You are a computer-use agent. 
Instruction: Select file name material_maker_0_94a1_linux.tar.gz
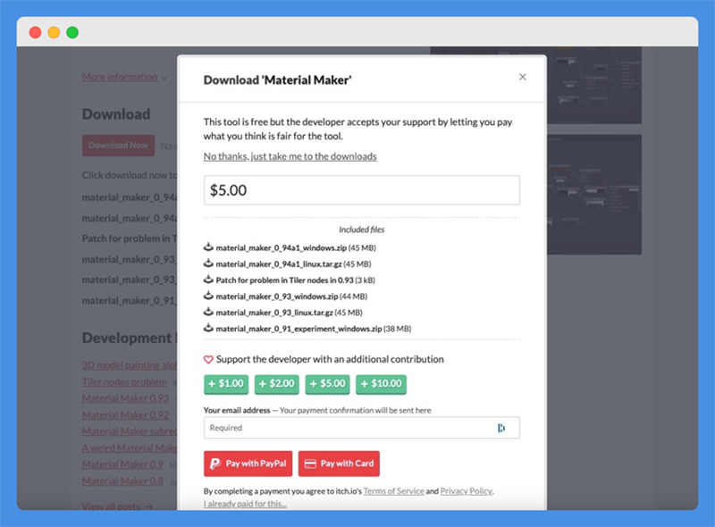tap(279, 264)
